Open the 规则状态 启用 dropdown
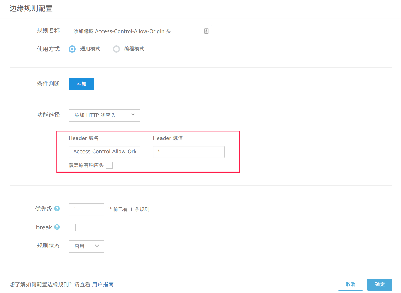Image resolution: width=401 pixels, height=293 pixels. (x=87, y=246)
